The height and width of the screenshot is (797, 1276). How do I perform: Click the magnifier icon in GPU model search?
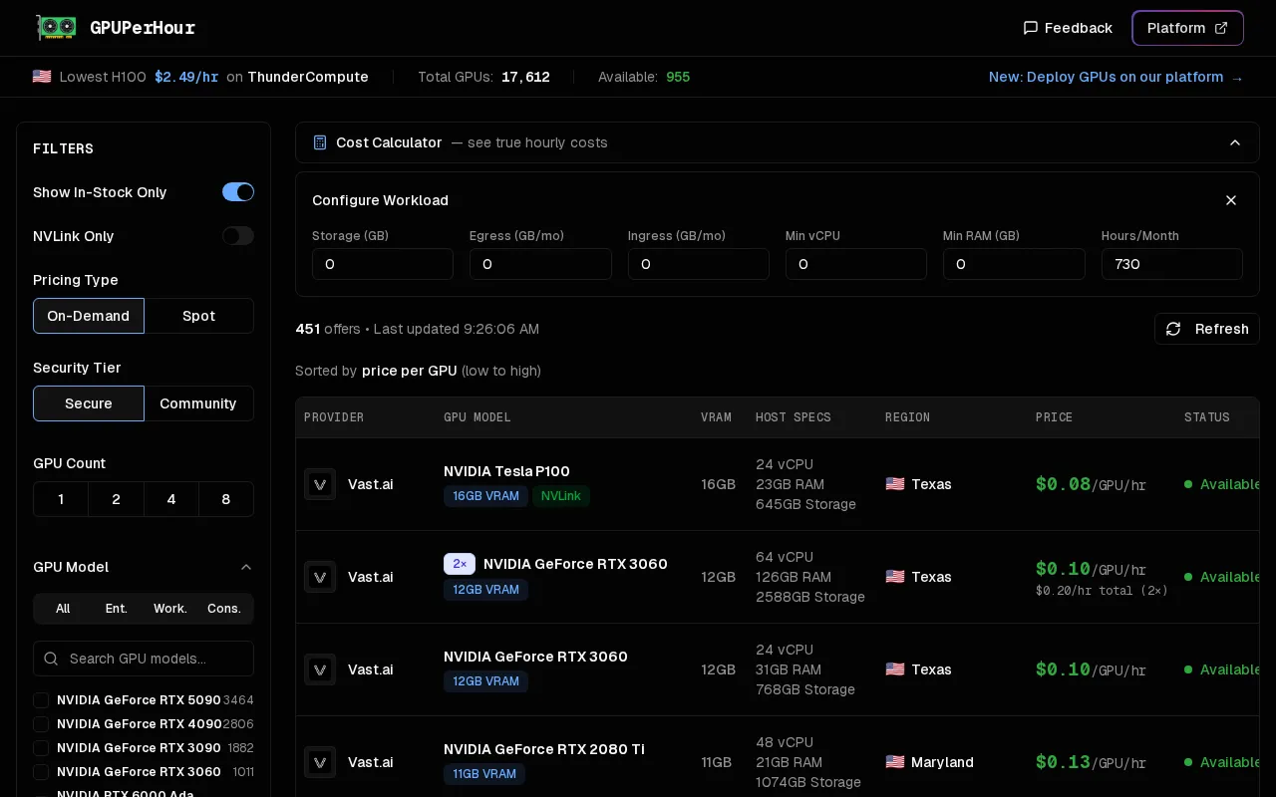click(x=51, y=659)
